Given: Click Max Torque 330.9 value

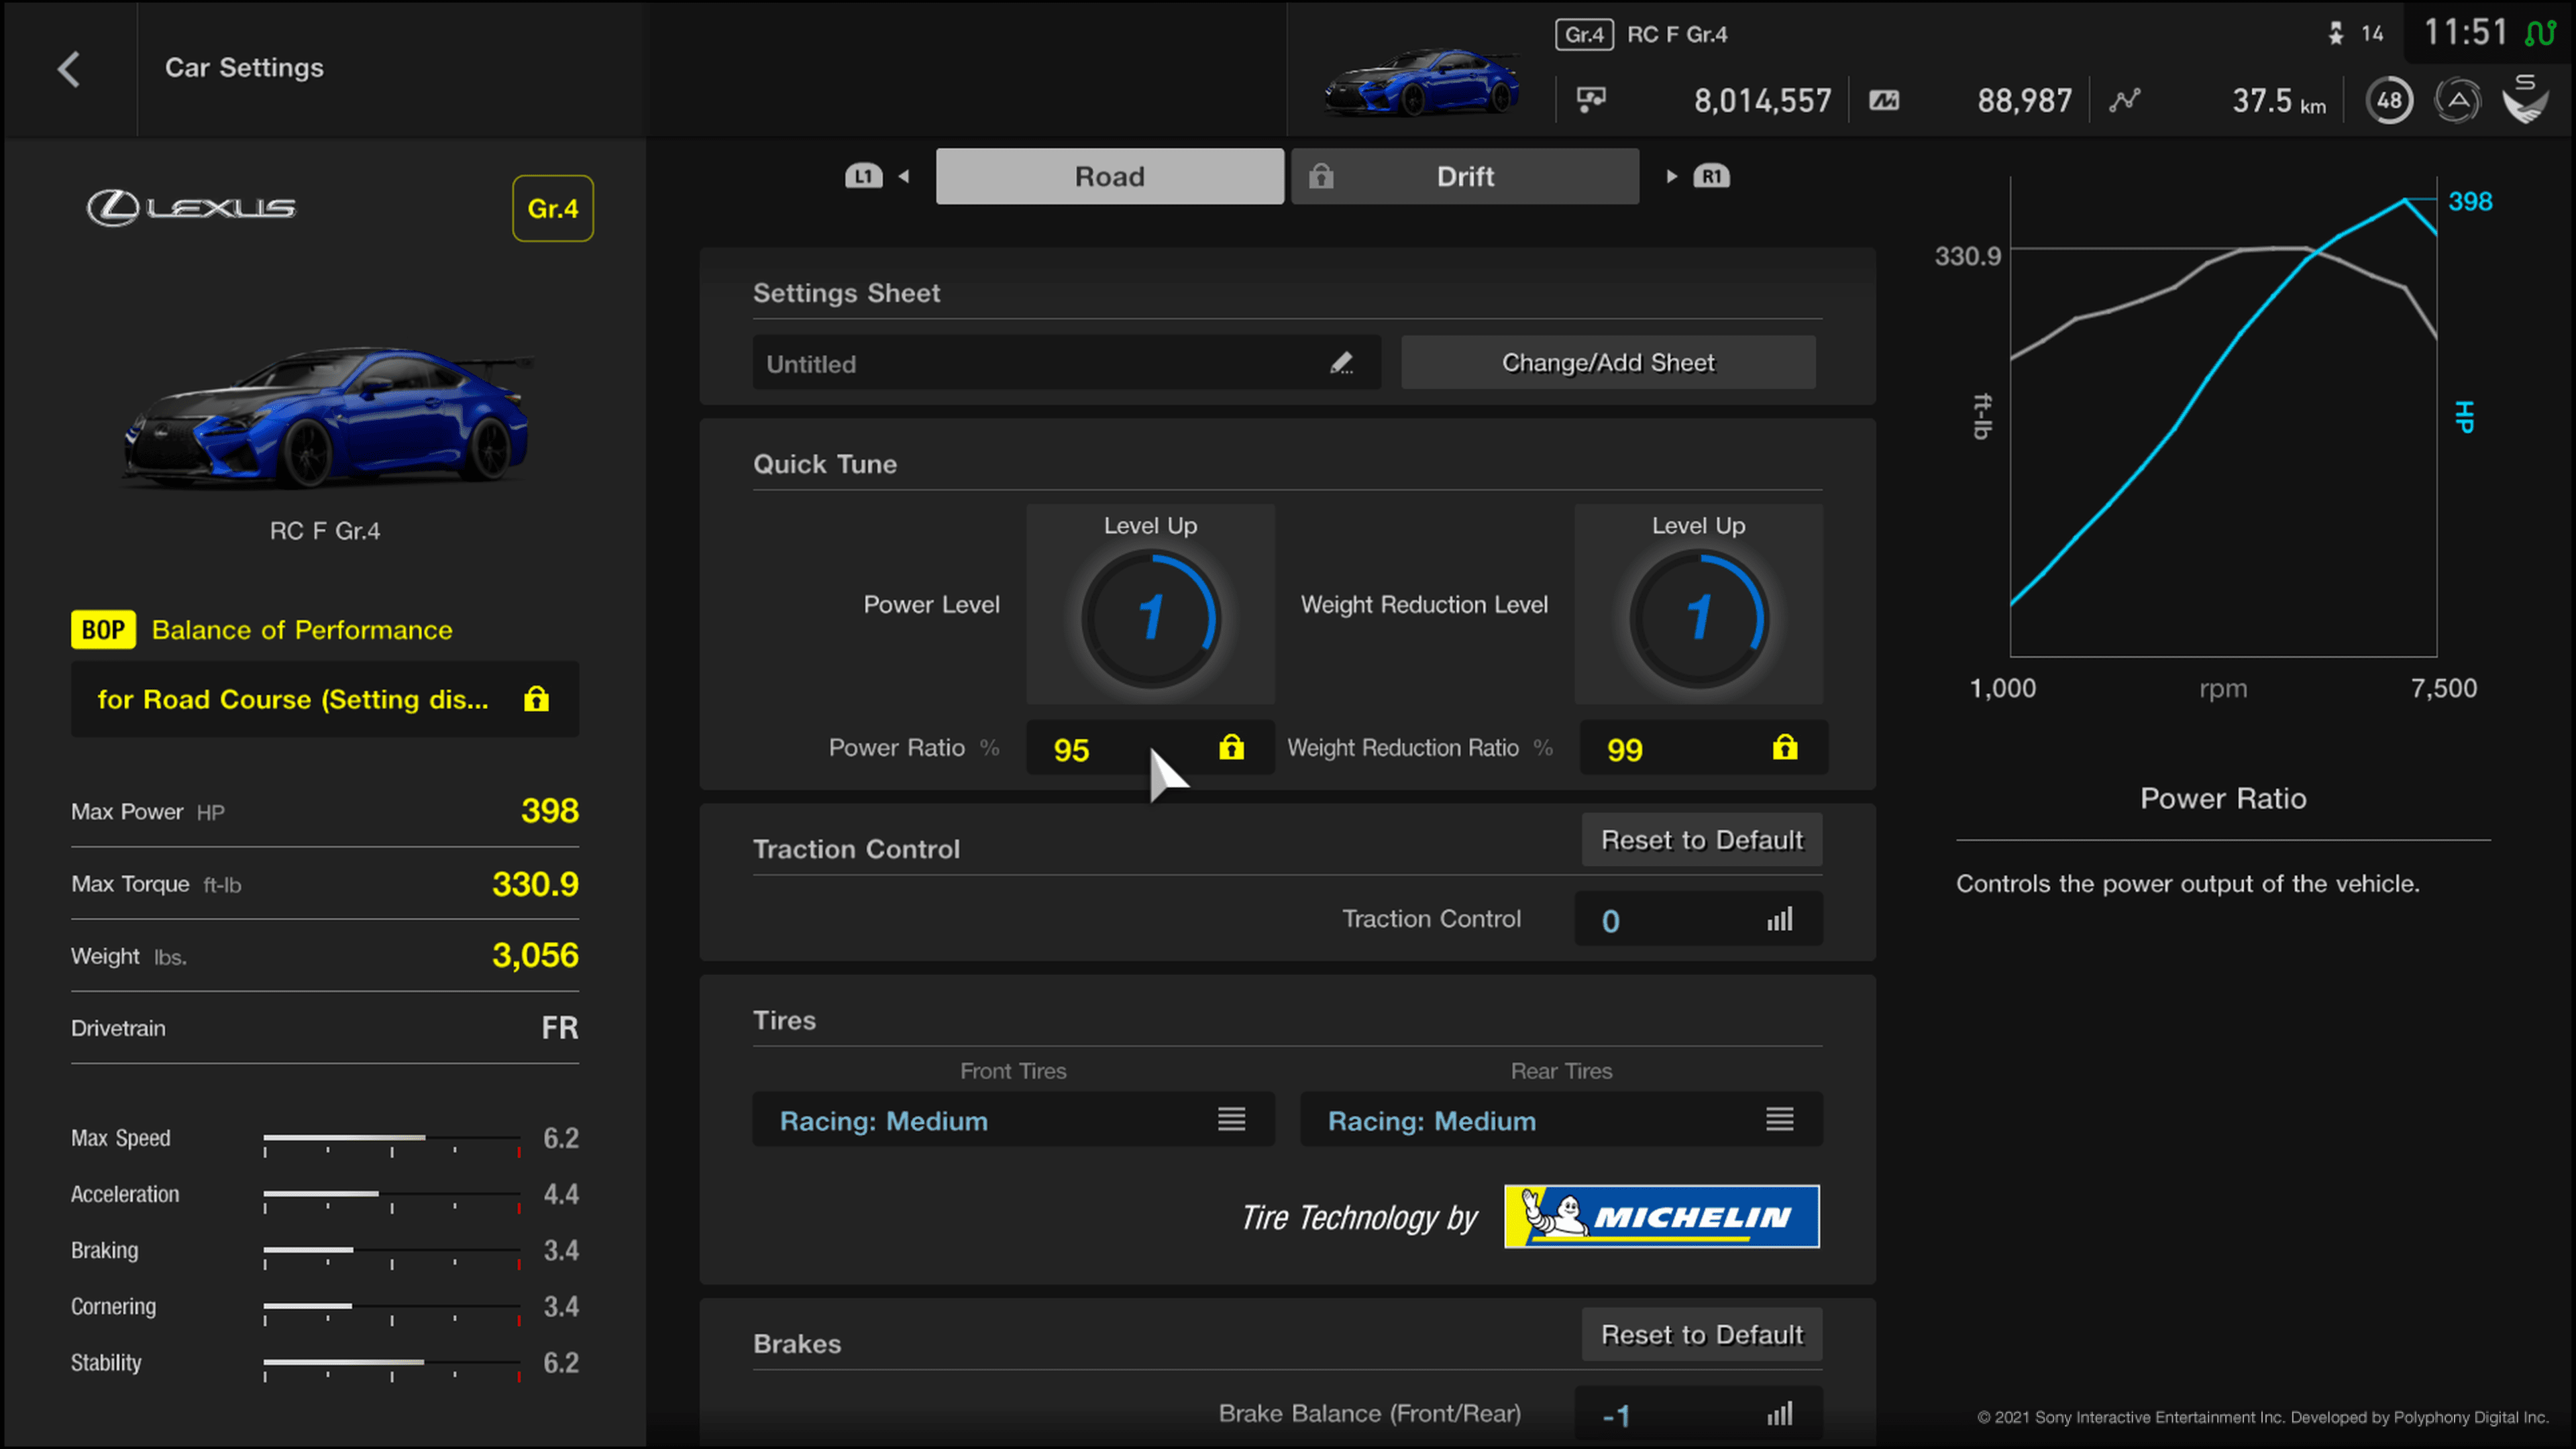Looking at the screenshot, I should (535, 883).
